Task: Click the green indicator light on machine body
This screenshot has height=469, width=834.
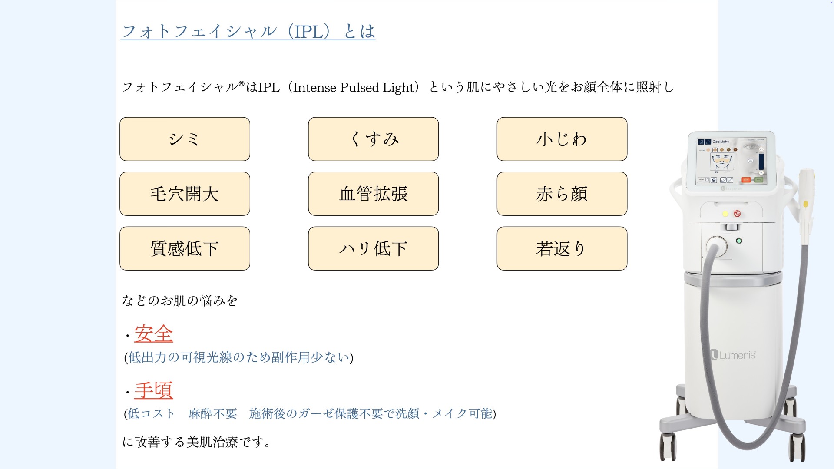Action: pyautogui.click(x=739, y=241)
